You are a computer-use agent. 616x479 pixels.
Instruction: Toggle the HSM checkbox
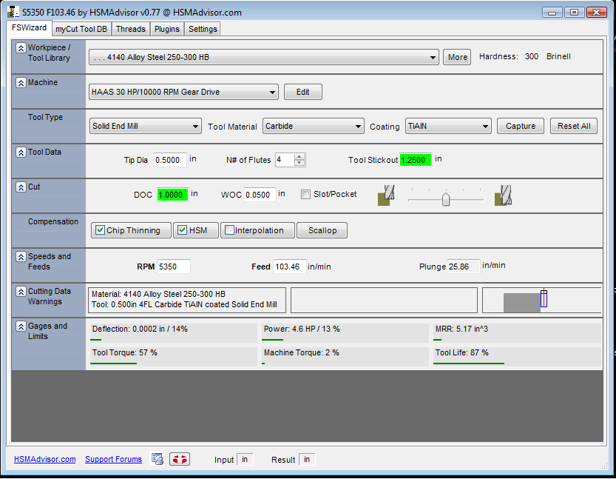pos(182,230)
